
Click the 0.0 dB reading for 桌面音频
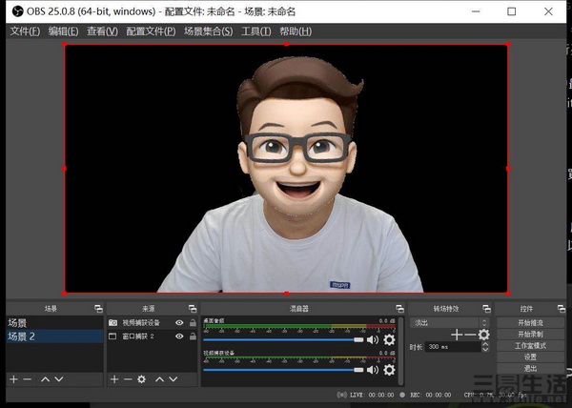pyautogui.click(x=387, y=321)
